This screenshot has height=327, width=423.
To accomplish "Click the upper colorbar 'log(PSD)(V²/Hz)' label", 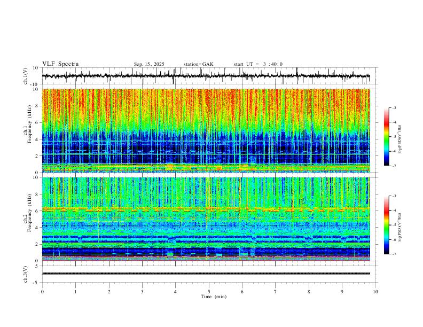I will (400, 139).
